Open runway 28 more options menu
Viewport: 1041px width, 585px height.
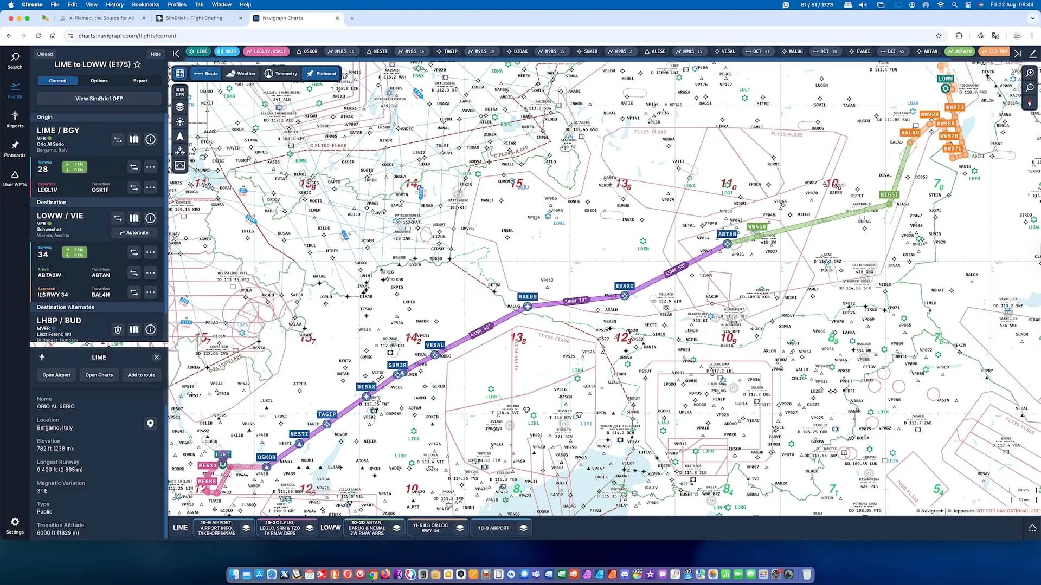pyautogui.click(x=150, y=167)
